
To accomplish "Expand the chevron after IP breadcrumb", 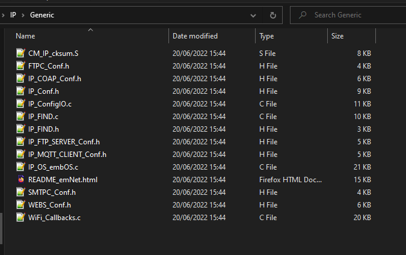I will [x=23, y=15].
